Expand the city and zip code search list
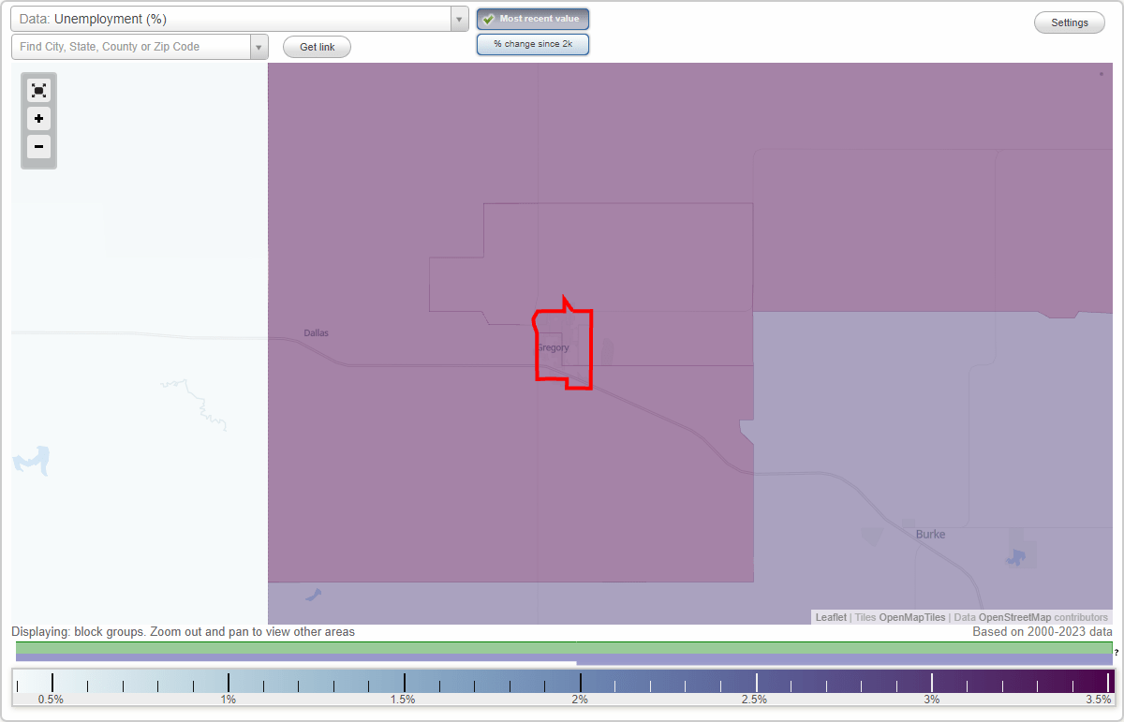The height and width of the screenshot is (722, 1124). pyautogui.click(x=259, y=46)
